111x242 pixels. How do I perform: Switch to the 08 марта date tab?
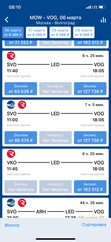tap(60, 32)
